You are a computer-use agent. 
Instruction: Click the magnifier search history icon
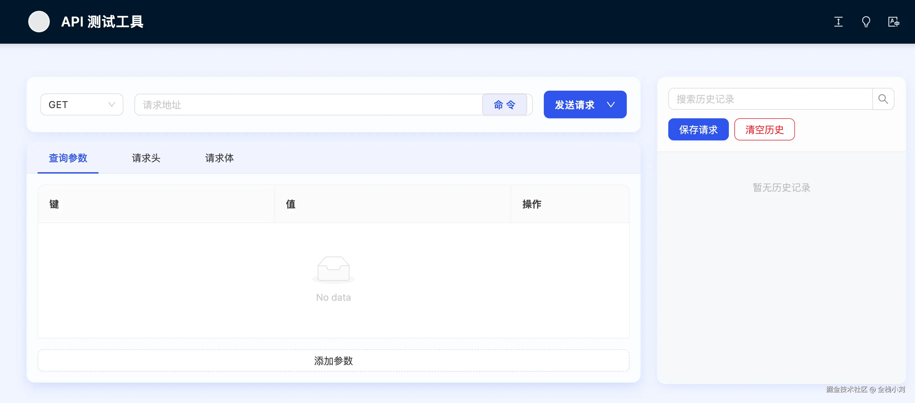pyautogui.click(x=883, y=99)
